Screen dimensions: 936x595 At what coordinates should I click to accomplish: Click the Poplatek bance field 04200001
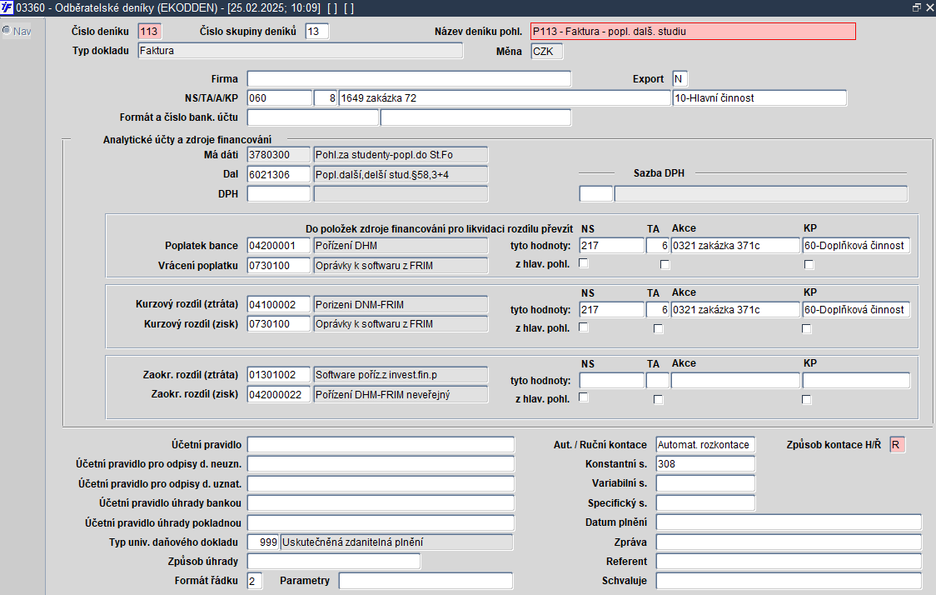(x=279, y=246)
